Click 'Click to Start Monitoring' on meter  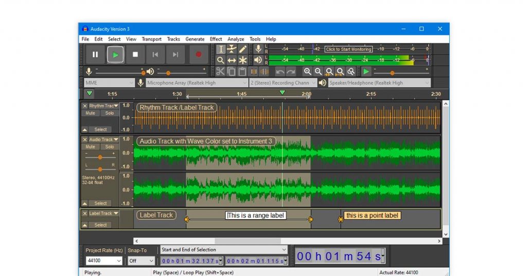(348, 49)
